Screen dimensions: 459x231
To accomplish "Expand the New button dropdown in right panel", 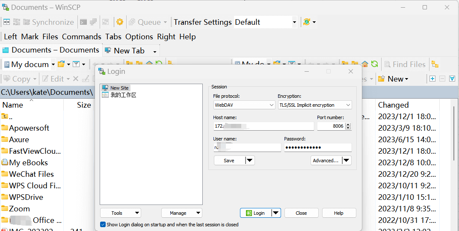I will 406,79.
